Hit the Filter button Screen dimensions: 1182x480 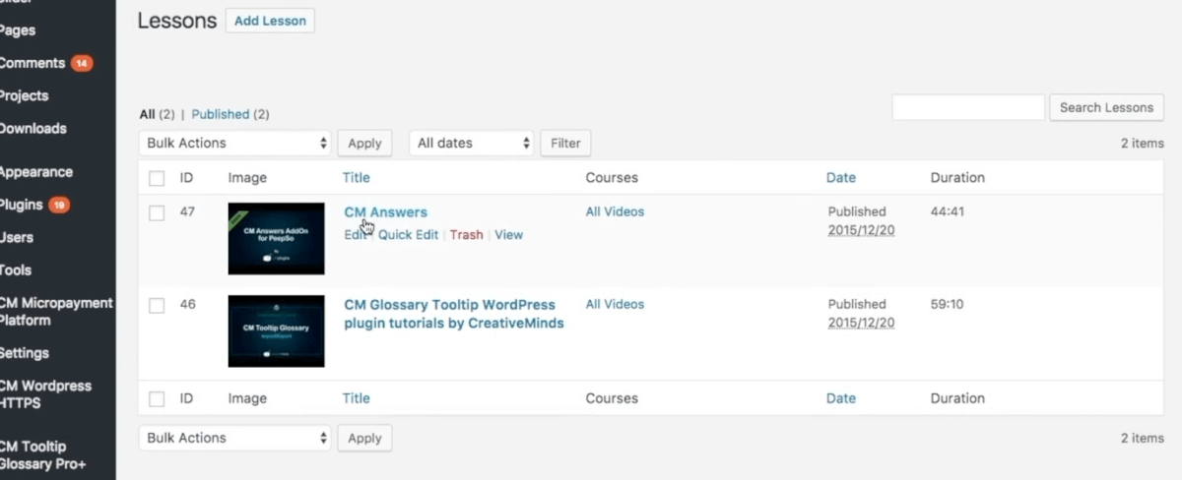(x=565, y=143)
